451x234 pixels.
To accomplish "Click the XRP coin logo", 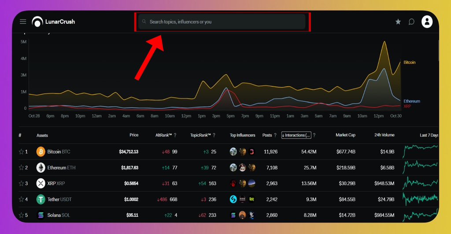I will 41,183.
